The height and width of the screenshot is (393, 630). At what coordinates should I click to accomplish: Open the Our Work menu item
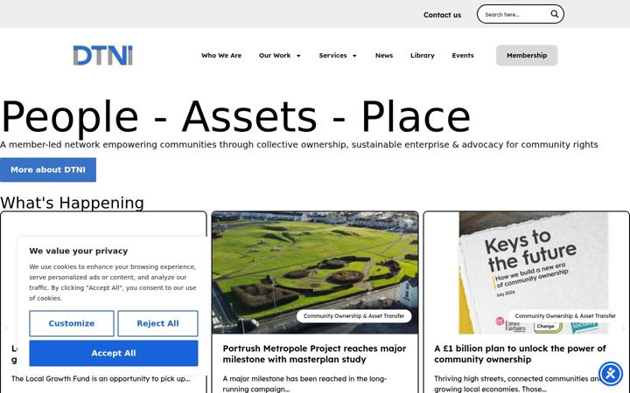coord(275,55)
